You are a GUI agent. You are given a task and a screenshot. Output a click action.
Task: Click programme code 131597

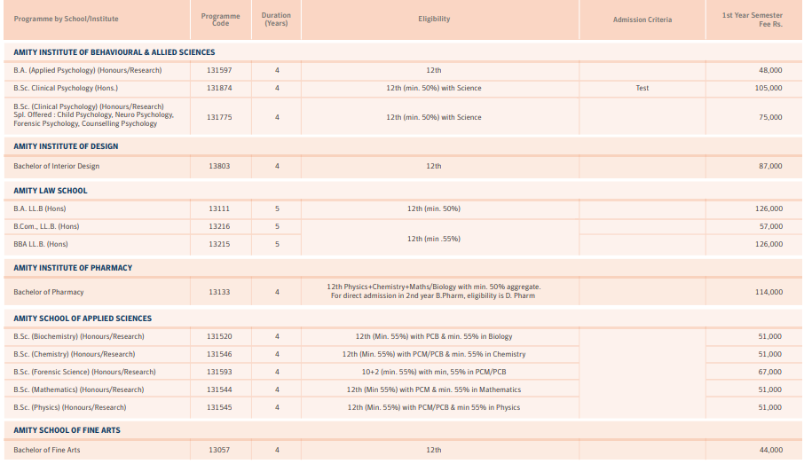pyautogui.click(x=219, y=70)
